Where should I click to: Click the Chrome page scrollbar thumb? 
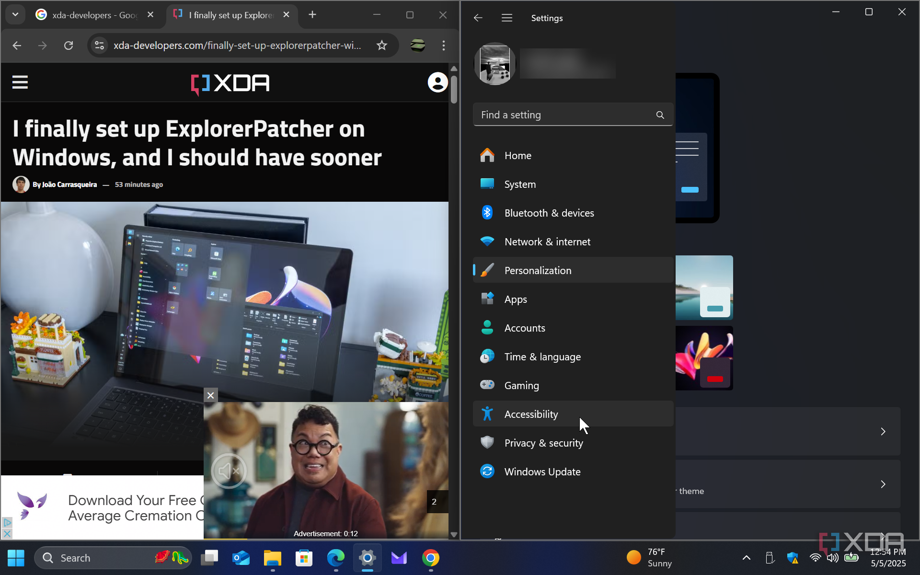[x=454, y=89]
